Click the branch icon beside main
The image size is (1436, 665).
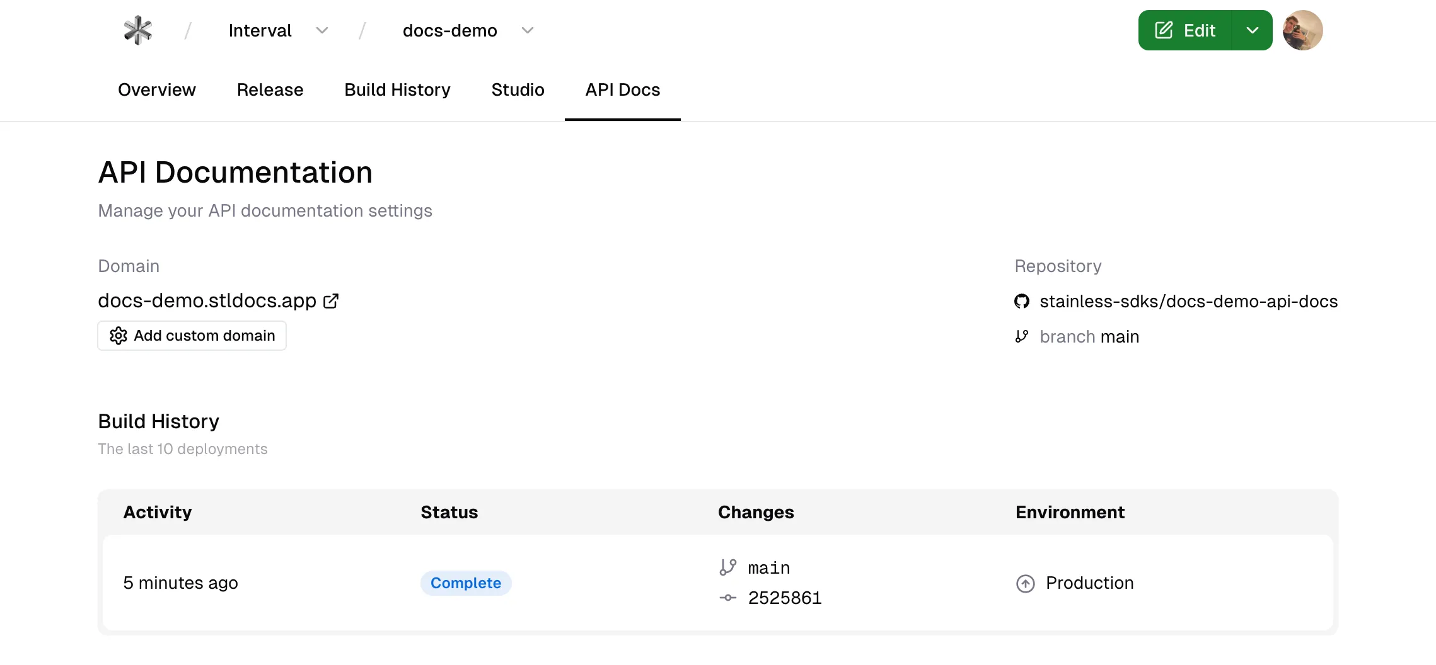[x=1022, y=336]
